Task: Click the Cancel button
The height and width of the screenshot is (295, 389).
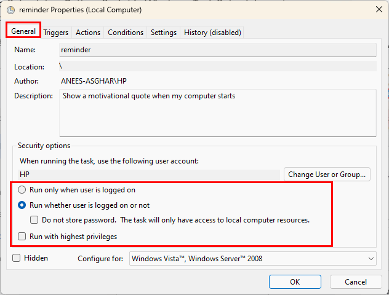Action: click(x=356, y=281)
